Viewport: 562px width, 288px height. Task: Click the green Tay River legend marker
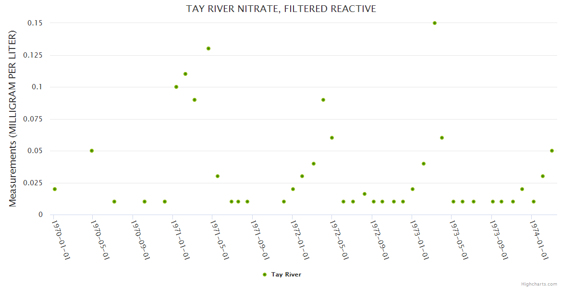pos(265,275)
